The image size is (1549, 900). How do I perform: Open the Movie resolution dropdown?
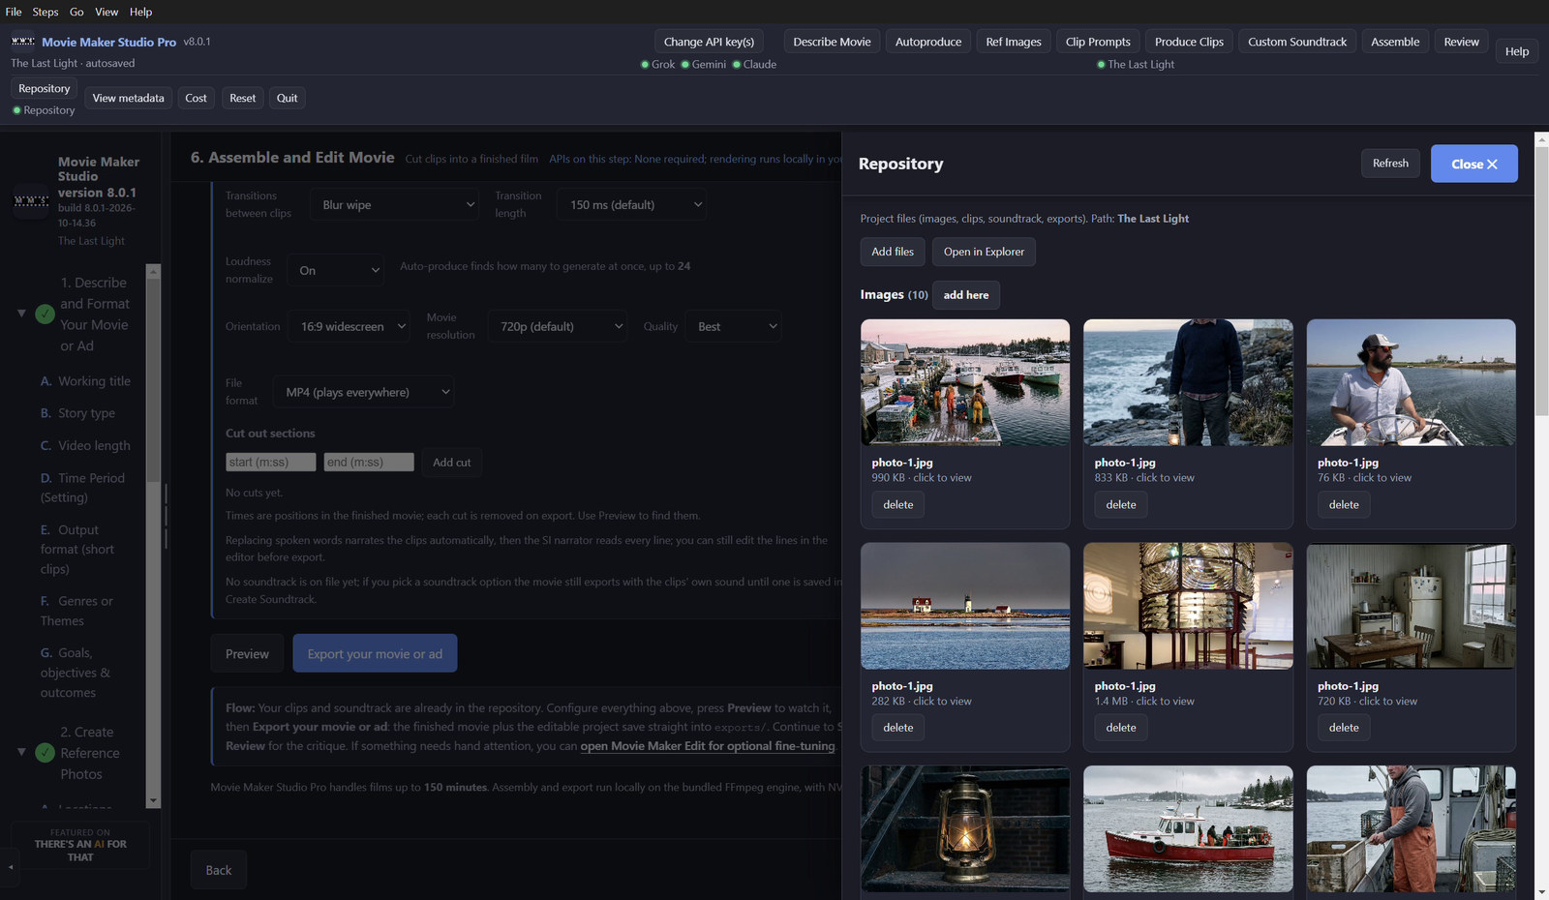(x=558, y=327)
